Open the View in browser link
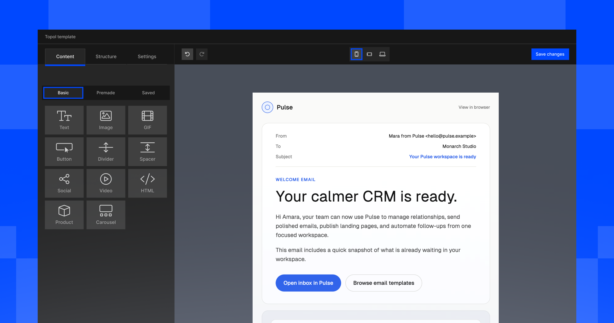Image resolution: width=614 pixels, height=323 pixels. 474,107
